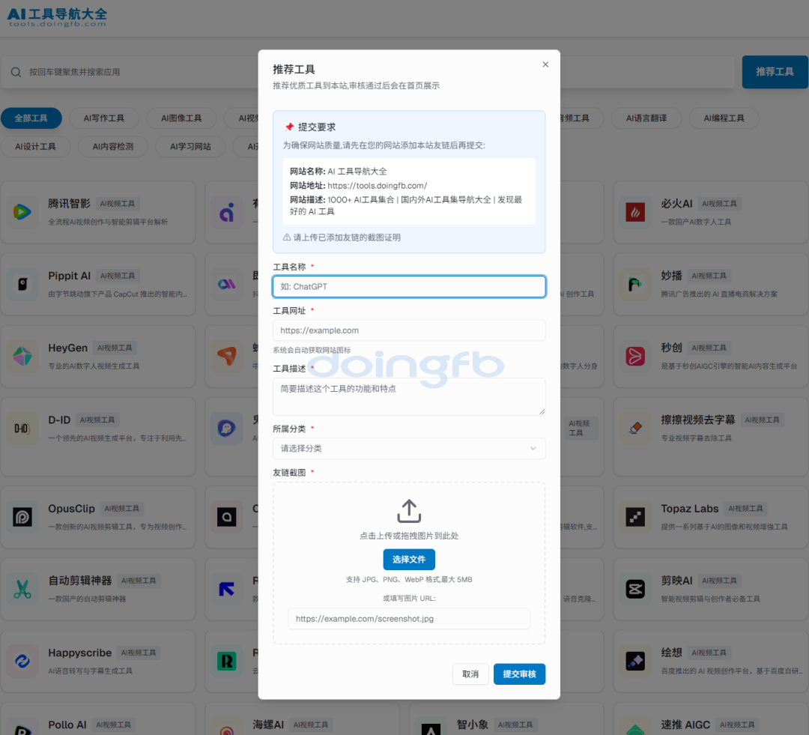Click the 剪映AI logo icon
Viewport: 809px width, 735px height.
[635, 590]
